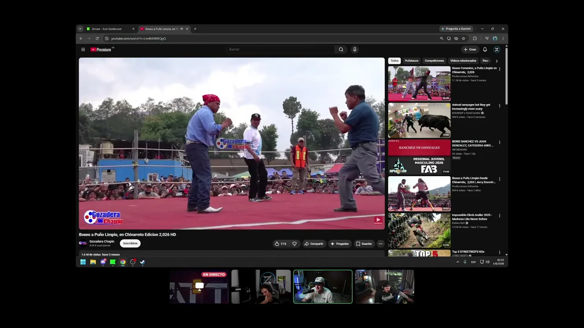This screenshot has width=584, height=328.
Task: Click the Compartir button
Action: tap(314, 244)
